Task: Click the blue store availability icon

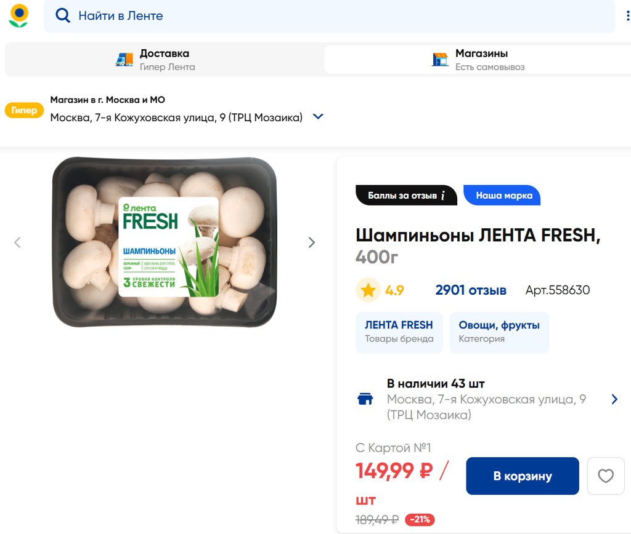Action: pyautogui.click(x=365, y=399)
